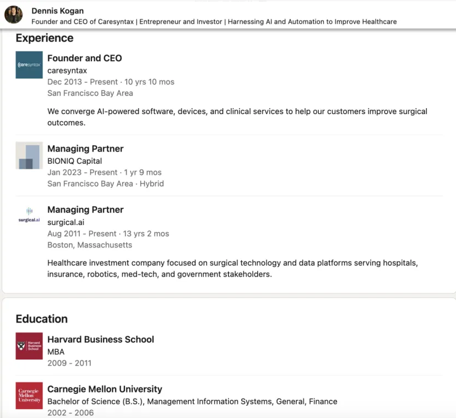Click the profile headline under the name
The height and width of the screenshot is (418, 456).
pyautogui.click(x=214, y=22)
